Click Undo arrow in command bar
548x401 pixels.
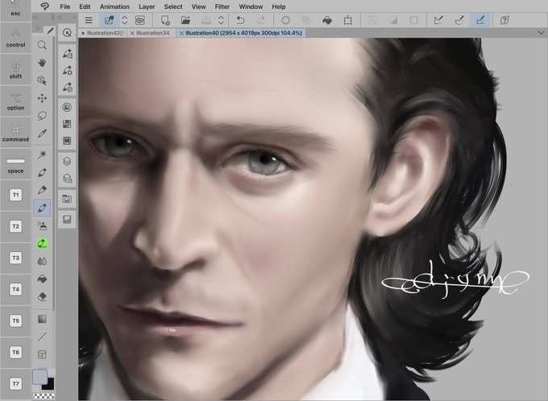coord(240,20)
